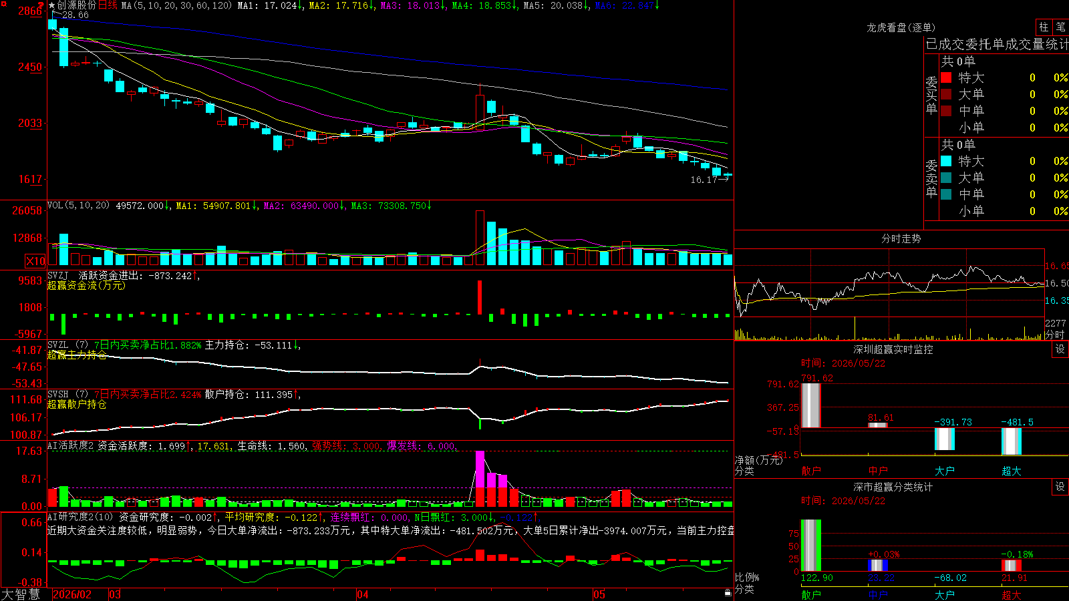Viewport: 1069px width, 601px height.
Task: Jump to the 2026/02 timeline marker
Action: pos(72,594)
